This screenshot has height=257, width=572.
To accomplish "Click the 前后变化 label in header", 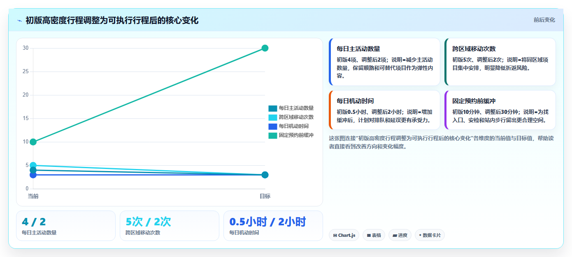I will [x=544, y=20].
